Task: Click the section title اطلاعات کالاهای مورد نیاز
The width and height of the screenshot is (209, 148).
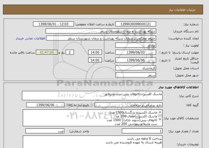Action: click(179, 87)
